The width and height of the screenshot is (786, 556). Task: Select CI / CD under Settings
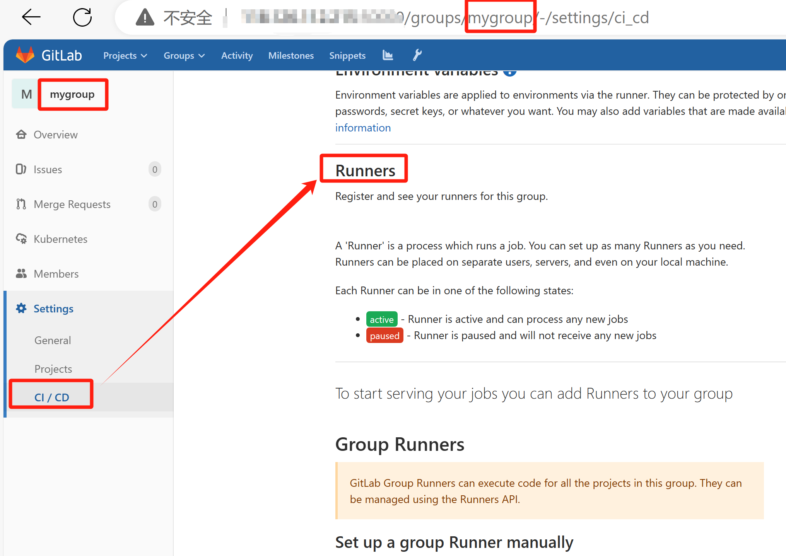coord(51,397)
